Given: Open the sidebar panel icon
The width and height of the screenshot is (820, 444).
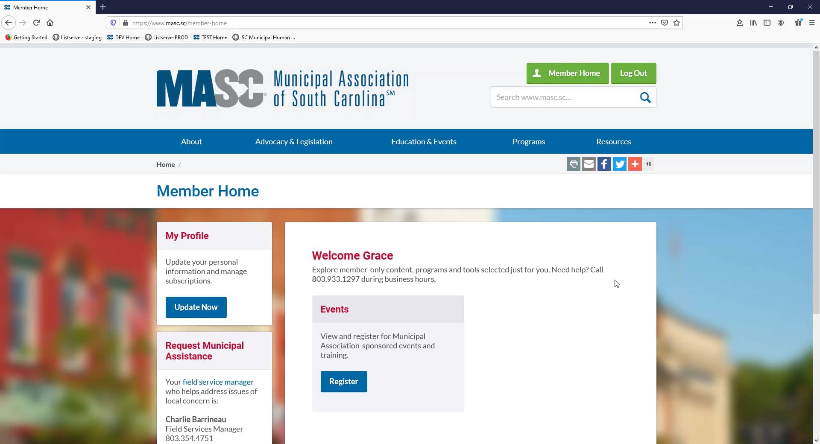Looking at the screenshot, I should click(x=767, y=23).
